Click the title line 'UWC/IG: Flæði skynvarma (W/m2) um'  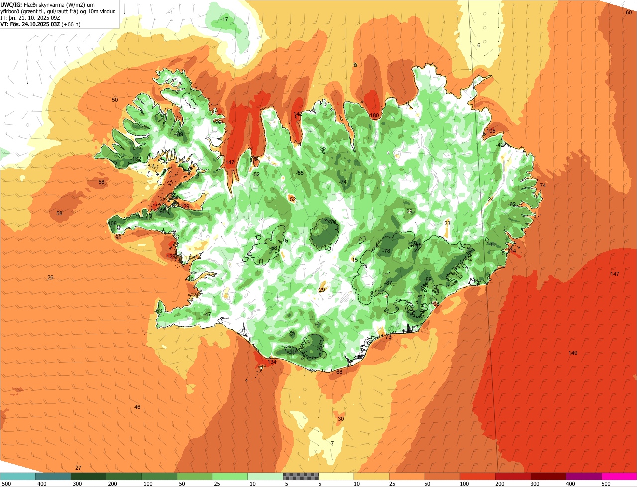pyautogui.click(x=47, y=4)
